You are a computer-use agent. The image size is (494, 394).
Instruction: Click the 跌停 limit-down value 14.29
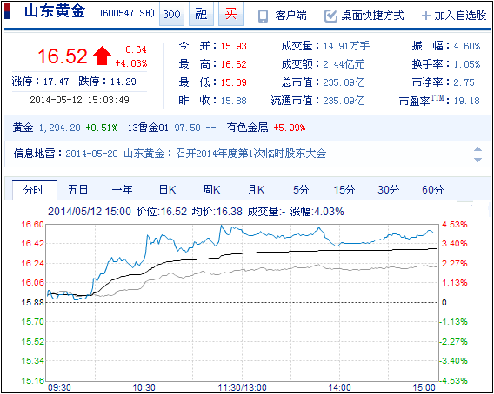(x=123, y=82)
